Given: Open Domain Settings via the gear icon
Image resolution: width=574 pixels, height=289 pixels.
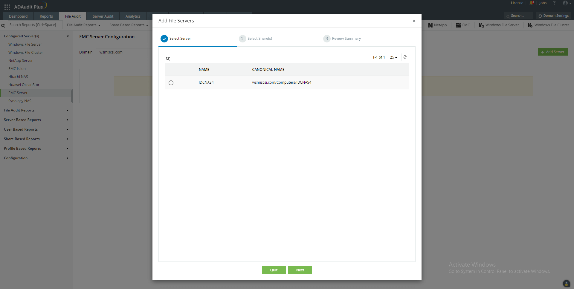Looking at the screenshot, I should pyautogui.click(x=540, y=16).
